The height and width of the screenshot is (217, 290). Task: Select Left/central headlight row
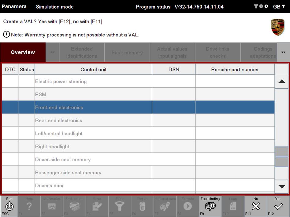(x=138, y=133)
